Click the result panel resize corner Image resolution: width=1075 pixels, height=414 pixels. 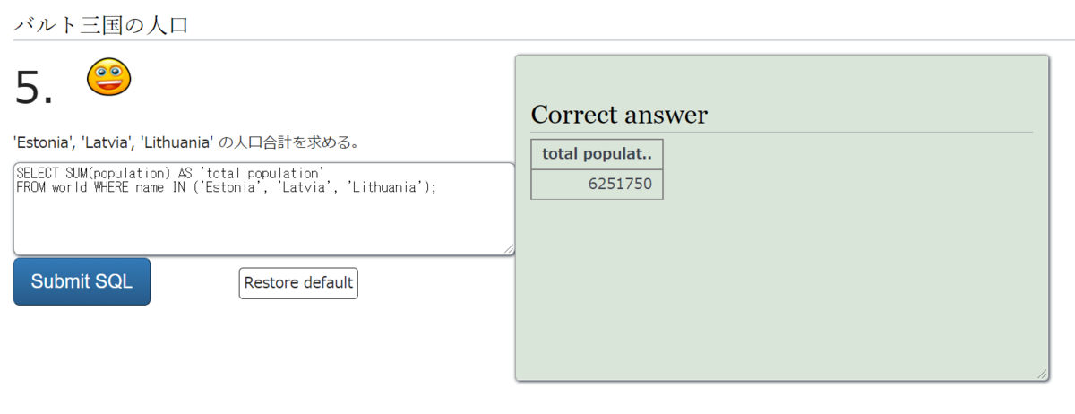click(1042, 375)
